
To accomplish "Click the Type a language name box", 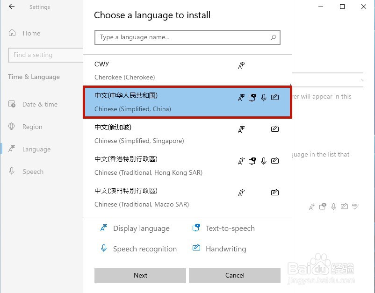I will (187, 37).
